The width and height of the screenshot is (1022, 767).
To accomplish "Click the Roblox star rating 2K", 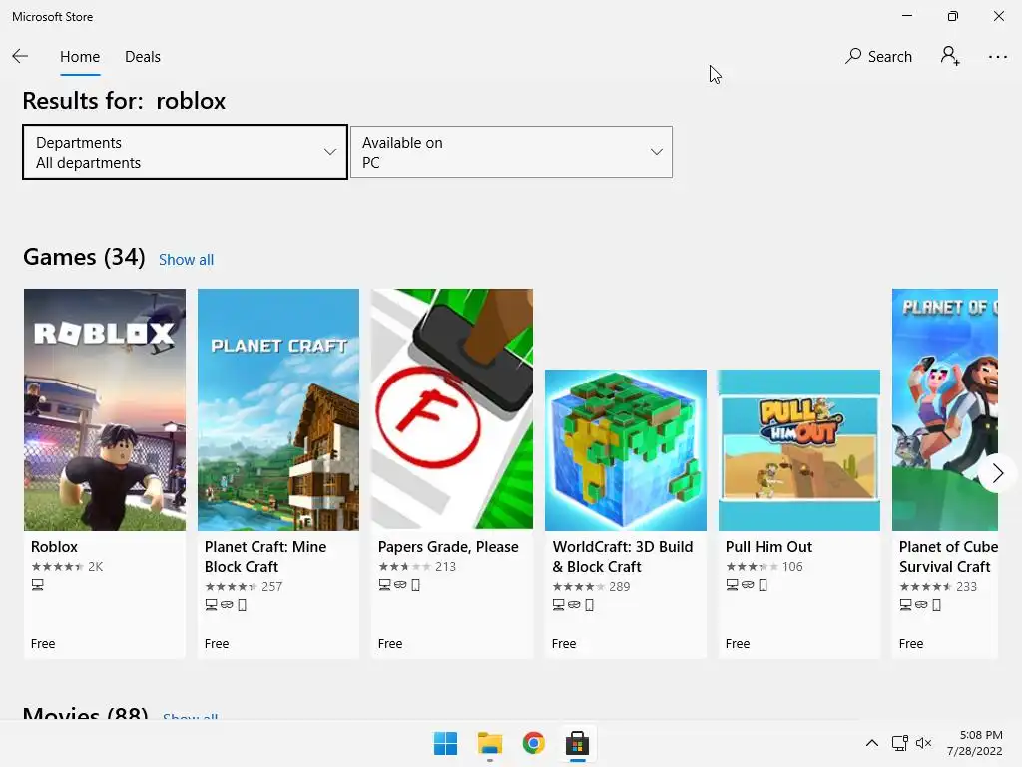I will point(67,567).
